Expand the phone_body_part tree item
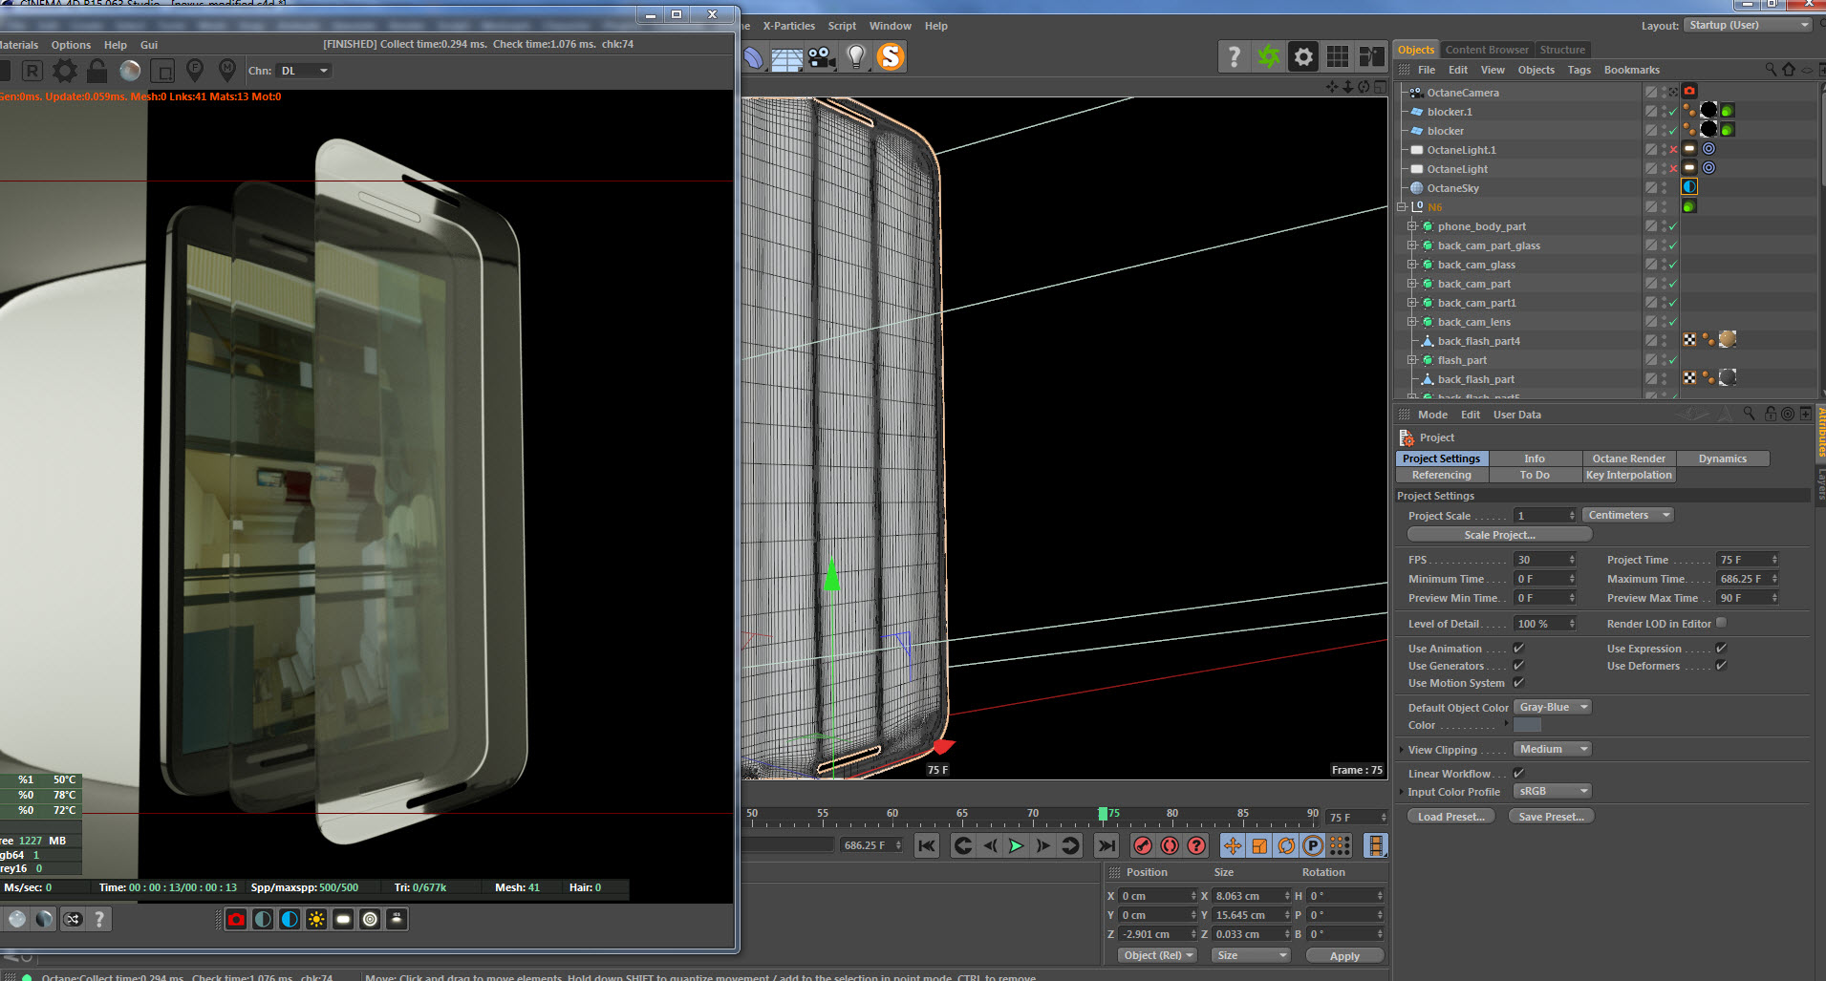The image size is (1826, 981). tap(1411, 226)
